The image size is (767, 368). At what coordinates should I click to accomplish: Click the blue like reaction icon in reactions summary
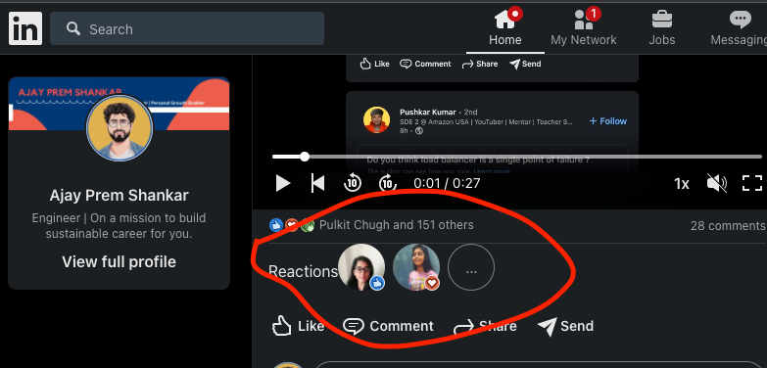pos(276,225)
